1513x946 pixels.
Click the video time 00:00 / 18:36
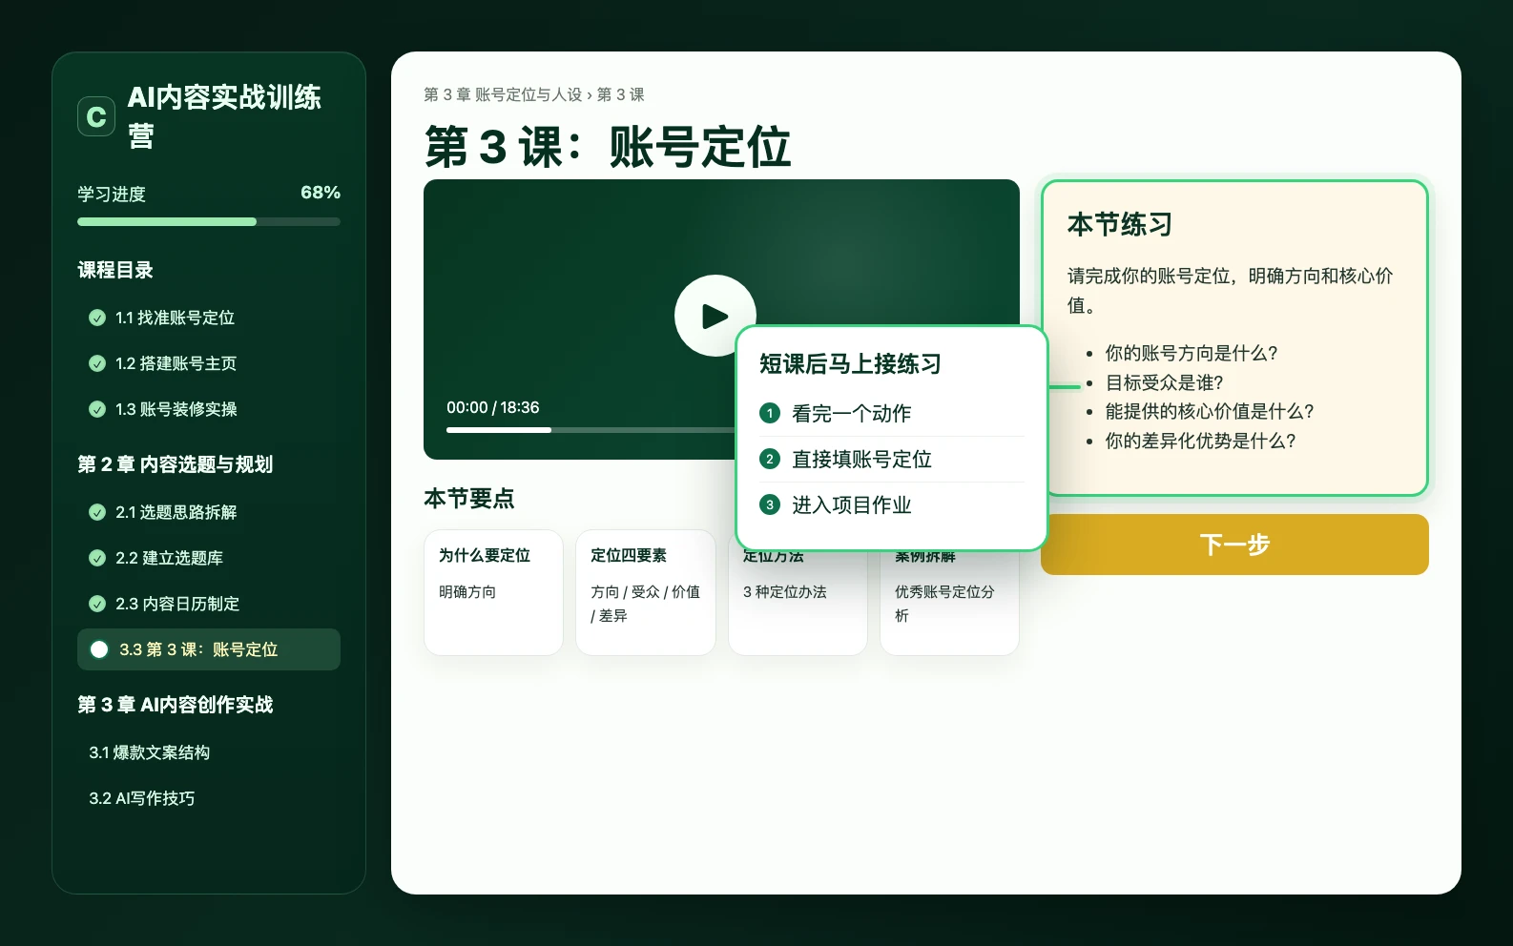[493, 407]
